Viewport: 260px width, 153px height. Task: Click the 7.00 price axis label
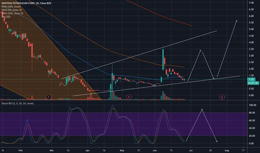pyautogui.click(x=251, y=3)
